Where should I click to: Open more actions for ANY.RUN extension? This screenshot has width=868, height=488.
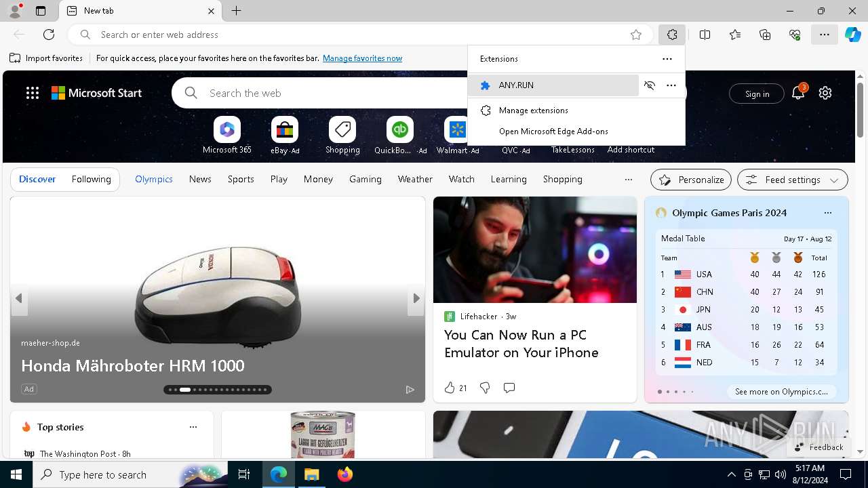(671, 85)
